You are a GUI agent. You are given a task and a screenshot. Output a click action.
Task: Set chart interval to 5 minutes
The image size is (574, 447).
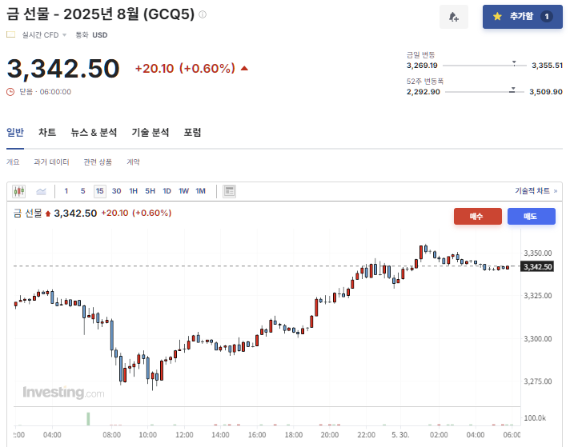pos(83,191)
